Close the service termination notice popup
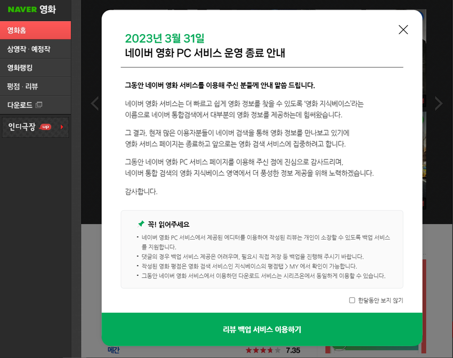This screenshot has height=358, width=453. (x=403, y=30)
